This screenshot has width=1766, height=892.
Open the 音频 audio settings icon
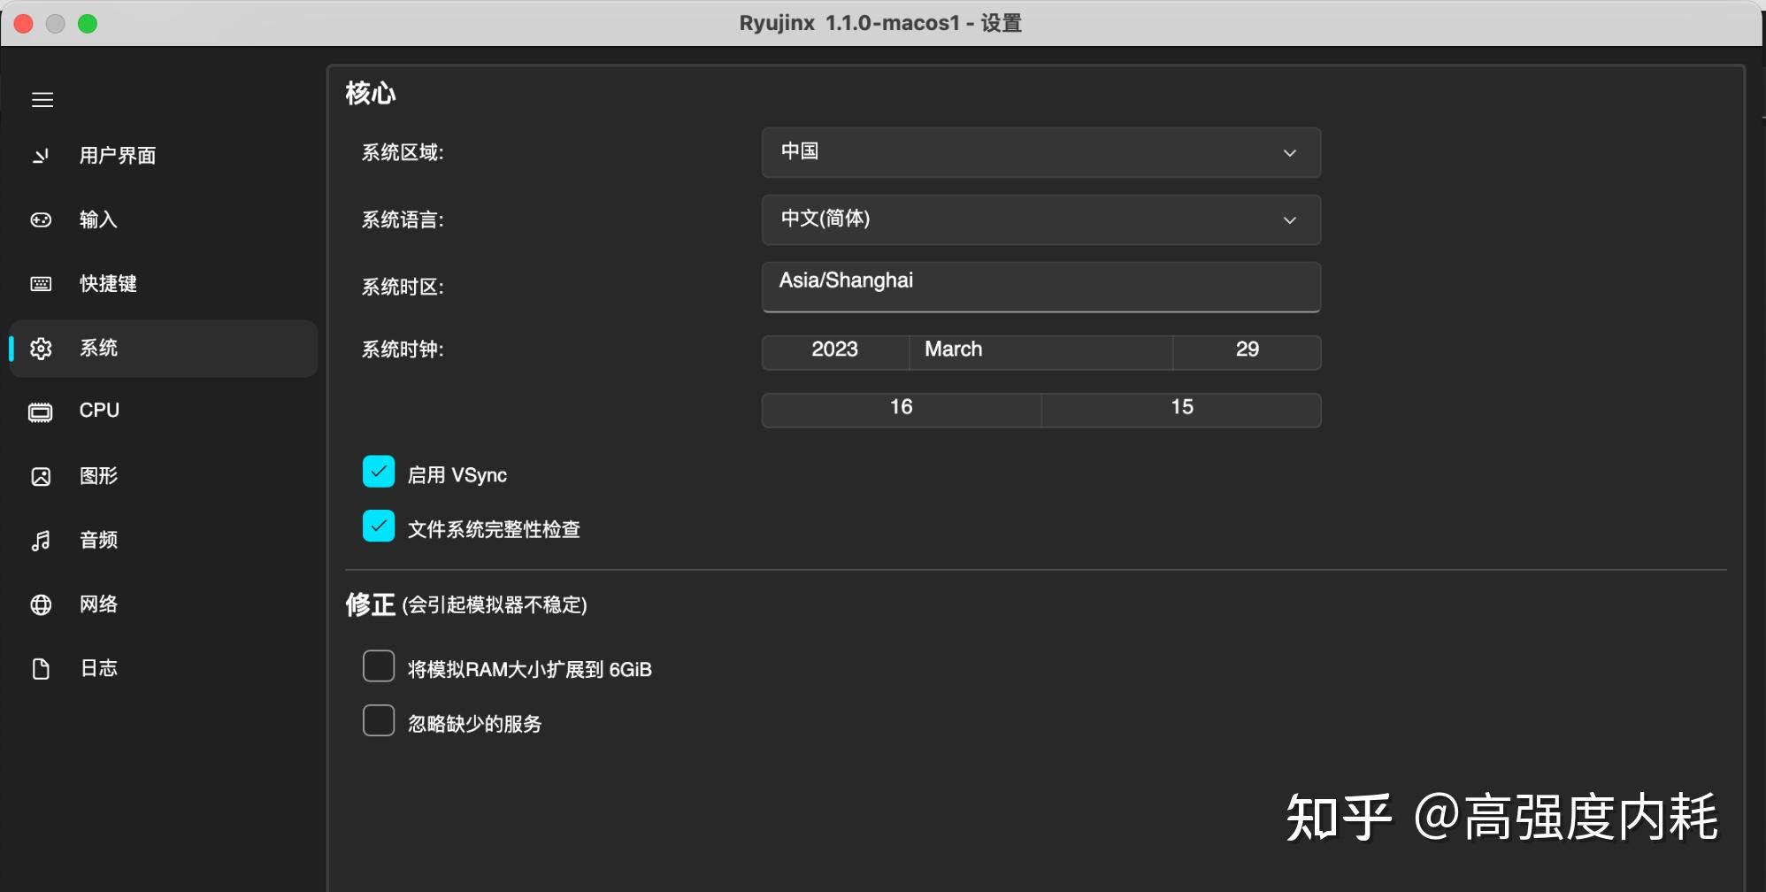41,540
